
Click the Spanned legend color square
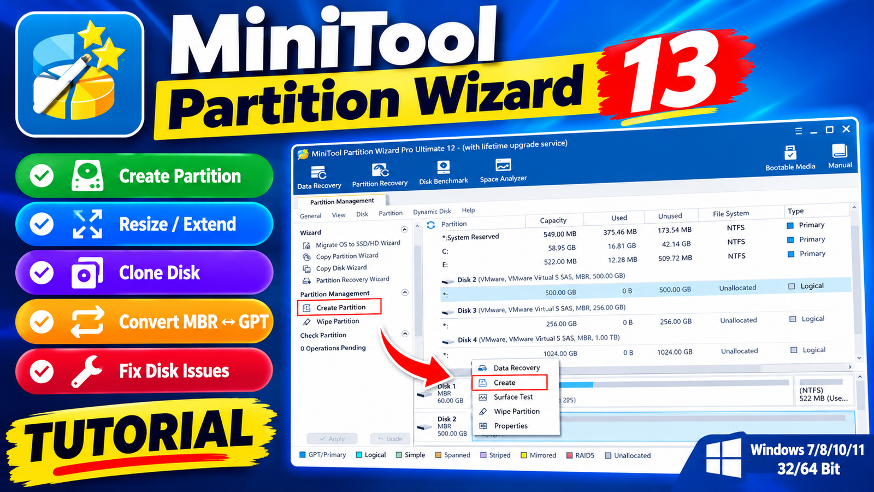[x=438, y=455]
